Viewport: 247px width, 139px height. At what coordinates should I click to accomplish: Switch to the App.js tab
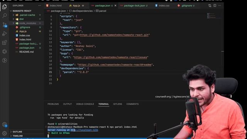pos(76,5)
